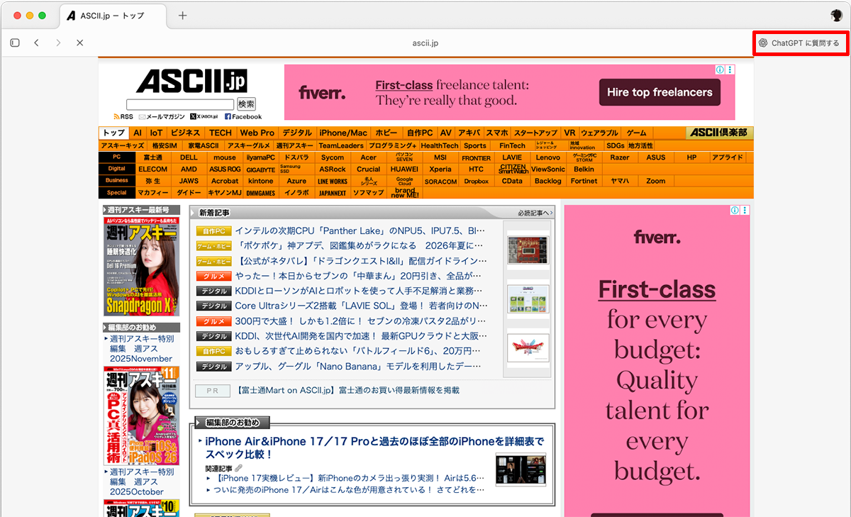The height and width of the screenshot is (517, 851).
Task: Open 週刊アスキー特別編集 週アス2025October link
Action: coord(141,482)
